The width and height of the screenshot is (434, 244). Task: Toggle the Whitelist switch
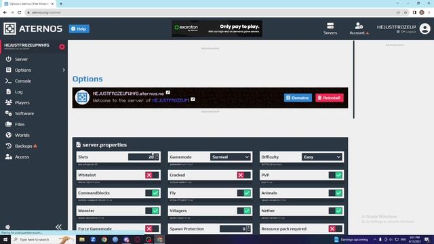(152, 175)
